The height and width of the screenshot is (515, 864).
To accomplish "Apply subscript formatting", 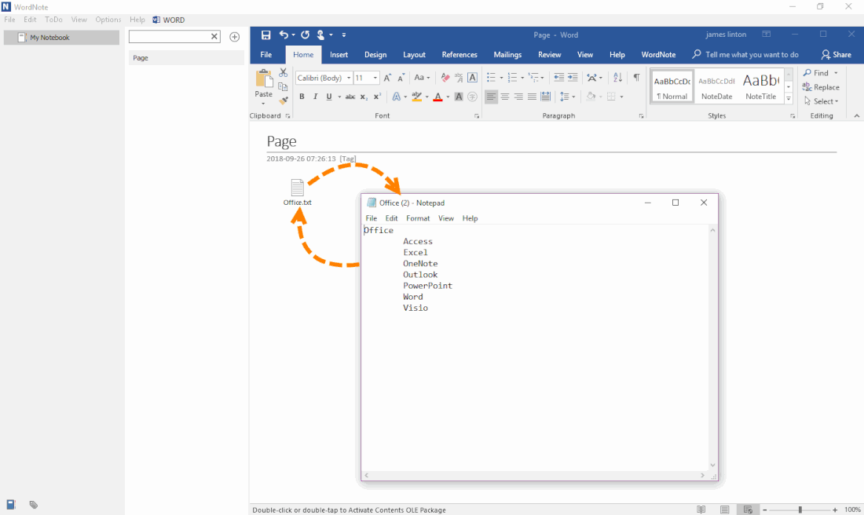I will 364,97.
